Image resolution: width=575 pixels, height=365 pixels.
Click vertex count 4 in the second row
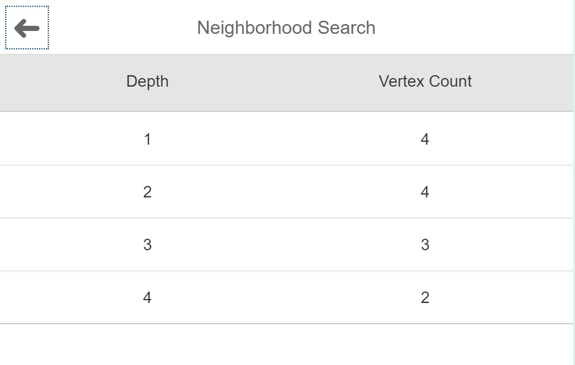425,192
